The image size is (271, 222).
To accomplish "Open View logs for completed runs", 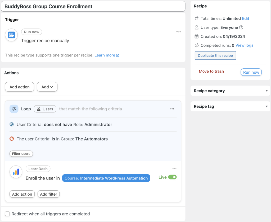I will click(244, 45).
